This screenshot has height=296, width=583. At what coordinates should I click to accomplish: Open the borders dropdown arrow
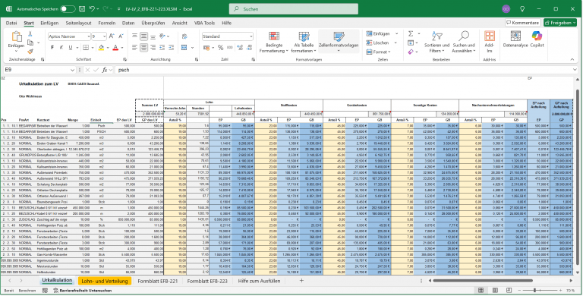point(93,48)
